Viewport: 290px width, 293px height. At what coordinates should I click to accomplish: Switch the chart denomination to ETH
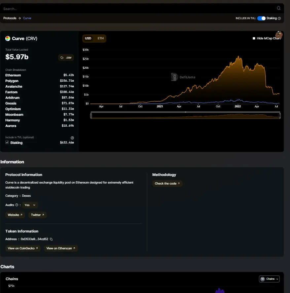click(x=100, y=38)
